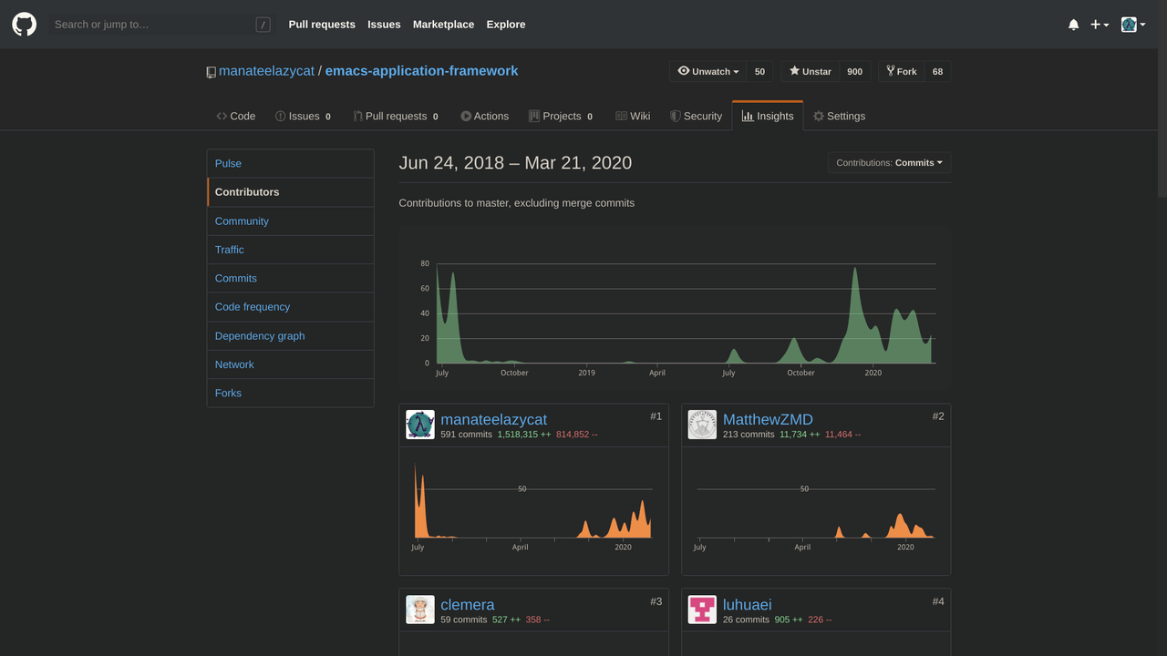
Task: Open Pull requests in top navigation
Action: 322,25
